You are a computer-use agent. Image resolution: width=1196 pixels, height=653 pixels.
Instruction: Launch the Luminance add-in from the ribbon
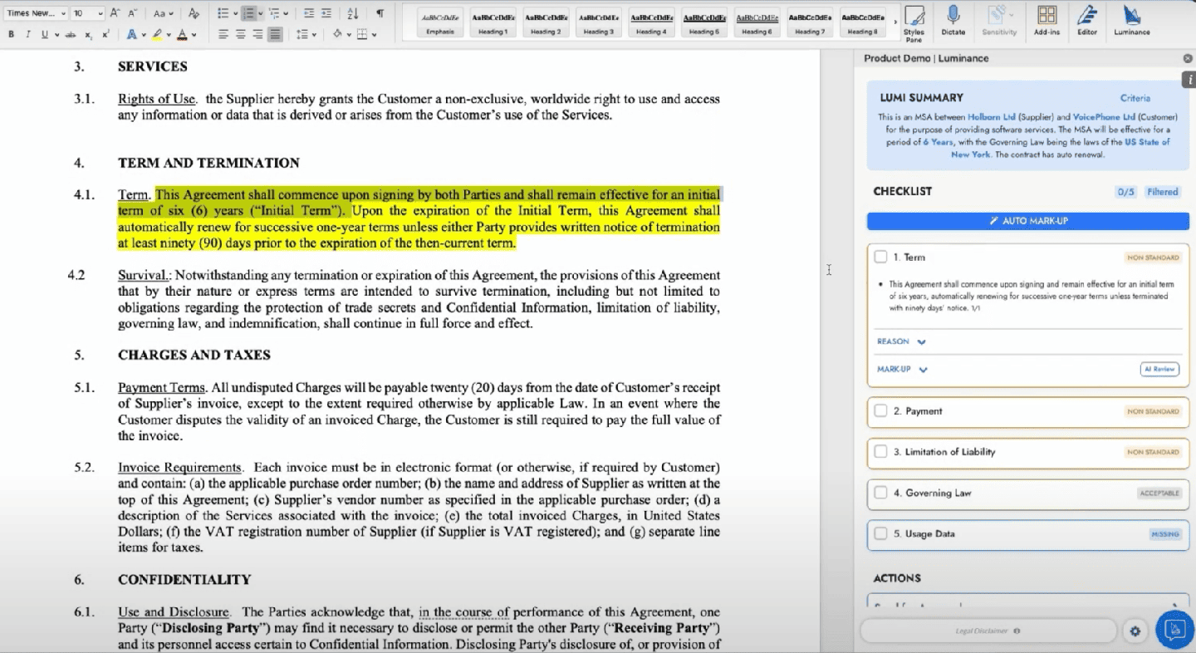click(1132, 21)
